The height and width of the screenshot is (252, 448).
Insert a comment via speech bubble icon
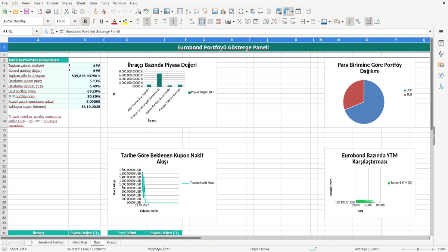tap(261, 12)
